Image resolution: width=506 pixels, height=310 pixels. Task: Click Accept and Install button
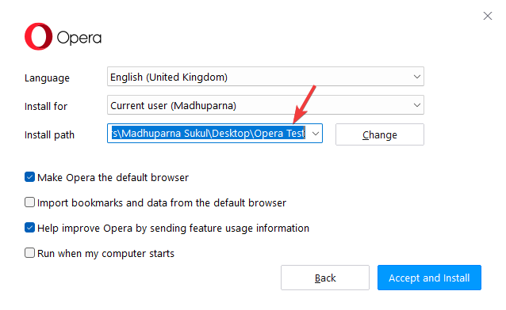(x=429, y=278)
